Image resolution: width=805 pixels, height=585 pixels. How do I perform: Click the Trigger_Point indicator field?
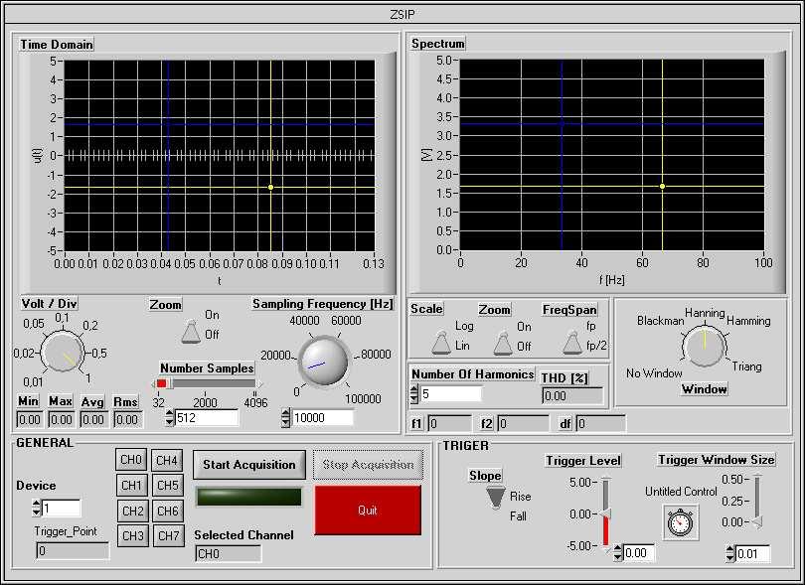click(x=73, y=550)
